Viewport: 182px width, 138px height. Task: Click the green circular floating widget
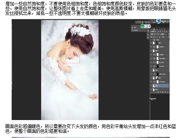pos(142,26)
